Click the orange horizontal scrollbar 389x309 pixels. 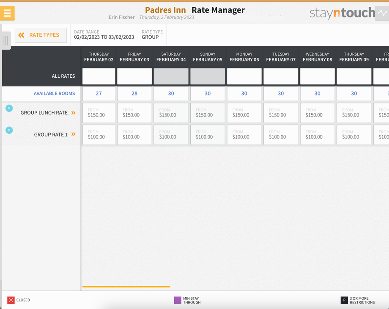(x=126, y=287)
